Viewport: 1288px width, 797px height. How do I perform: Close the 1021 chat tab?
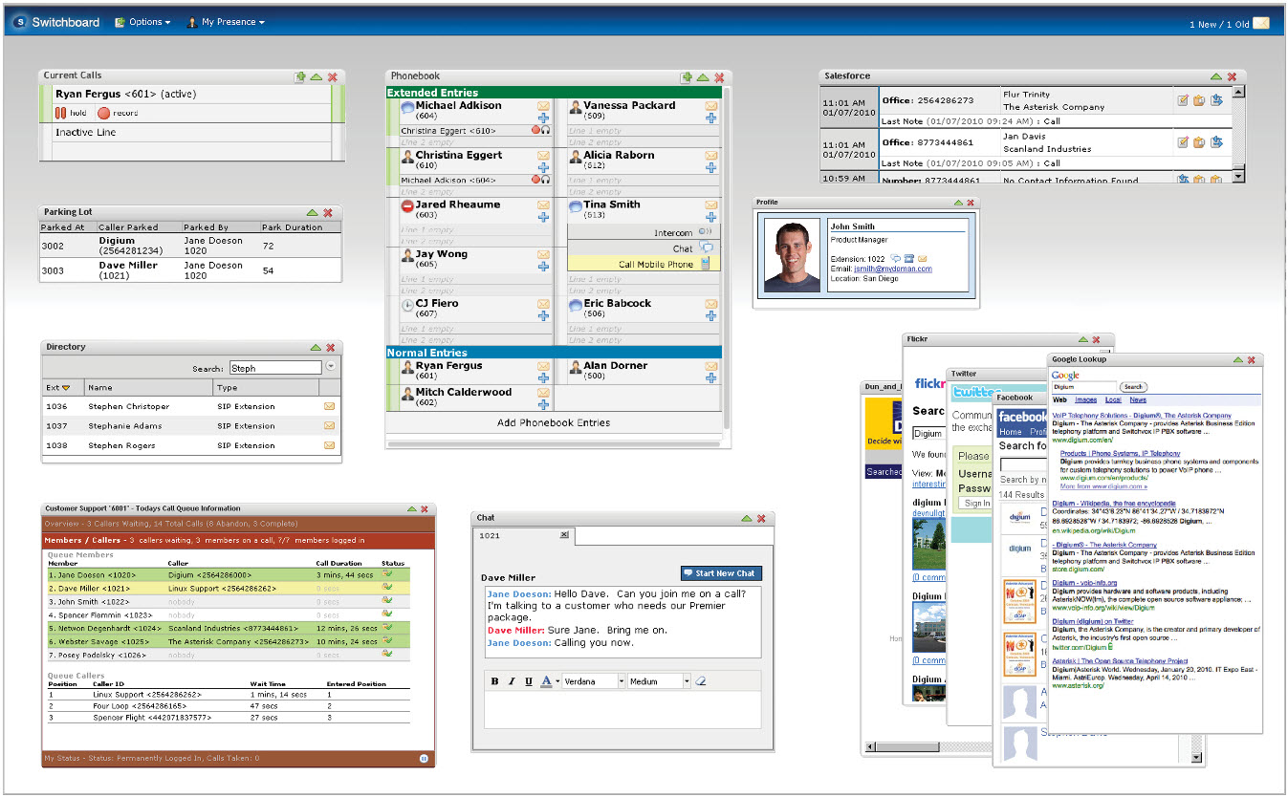(x=564, y=534)
